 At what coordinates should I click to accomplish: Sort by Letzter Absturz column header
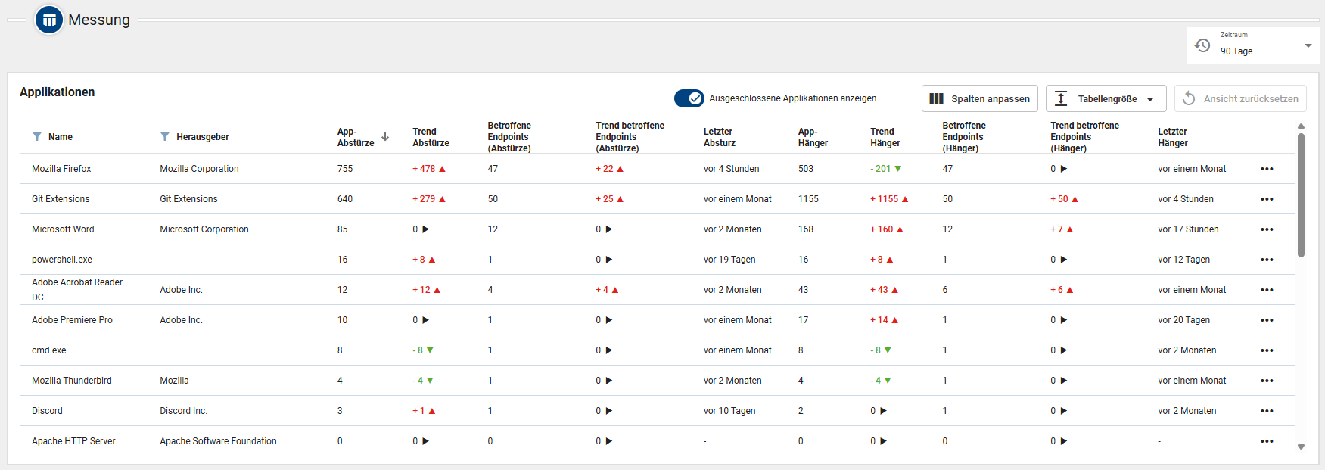719,137
